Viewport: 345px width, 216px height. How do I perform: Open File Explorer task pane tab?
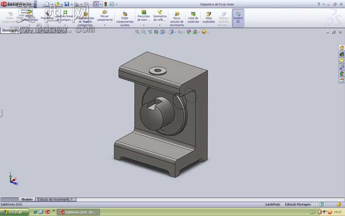point(342,60)
